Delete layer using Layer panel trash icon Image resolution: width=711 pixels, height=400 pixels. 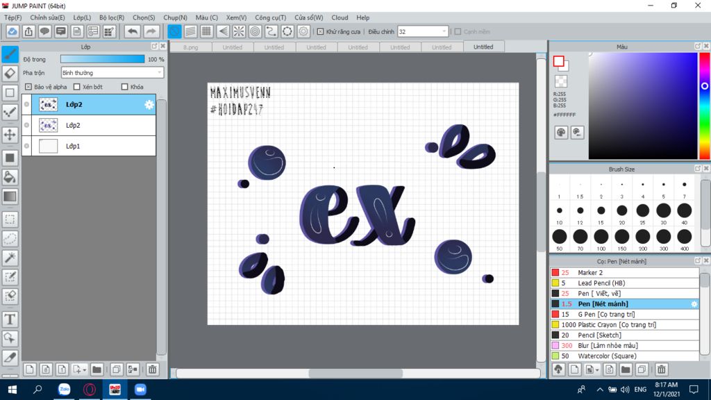pos(152,369)
